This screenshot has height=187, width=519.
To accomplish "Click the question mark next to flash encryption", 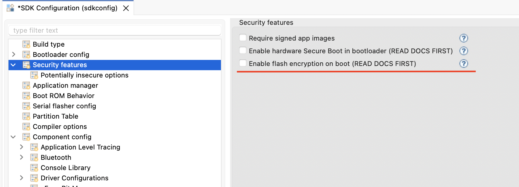I will point(464,64).
